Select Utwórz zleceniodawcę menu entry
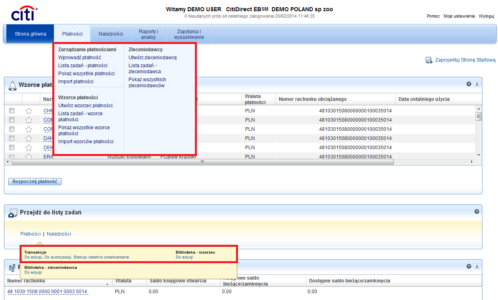 point(153,58)
